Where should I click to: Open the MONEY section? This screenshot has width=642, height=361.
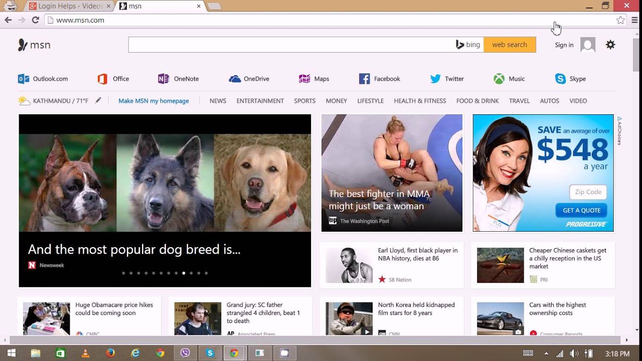pyautogui.click(x=337, y=101)
